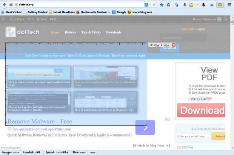Viewport: 234px width, 155px height.
Task: Click the yellow folder toolbar icon
Action: pyautogui.click(x=191, y=5)
